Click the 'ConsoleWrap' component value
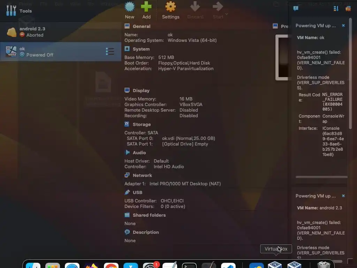The height and width of the screenshot is (268, 357). coord(333,119)
